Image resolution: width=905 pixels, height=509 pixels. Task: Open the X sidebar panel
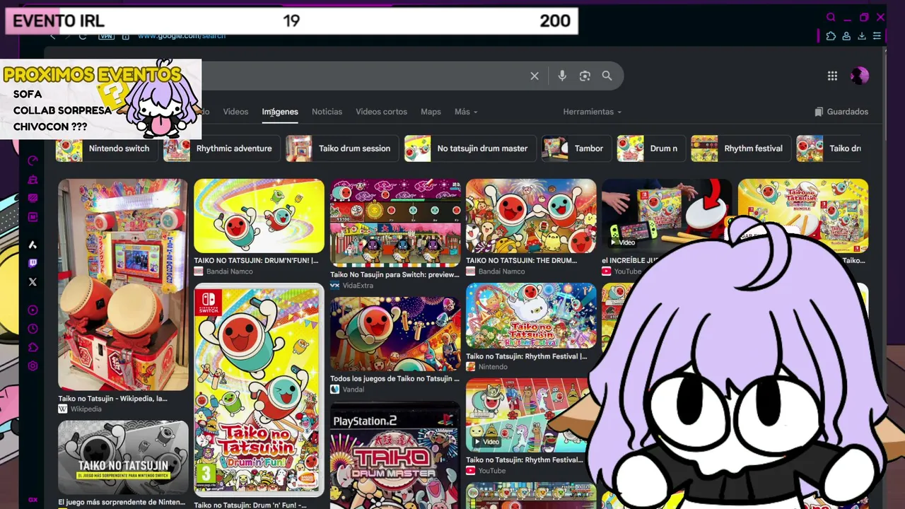click(33, 282)
